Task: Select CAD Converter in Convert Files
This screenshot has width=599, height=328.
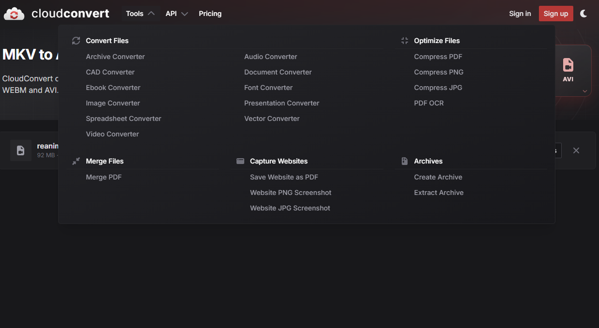Action: pos(110,72)
